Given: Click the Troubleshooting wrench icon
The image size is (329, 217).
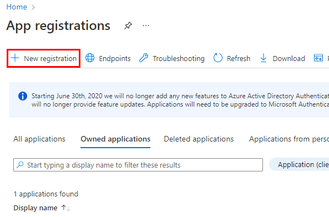Looking at the screenshot, I should (144, 58).
